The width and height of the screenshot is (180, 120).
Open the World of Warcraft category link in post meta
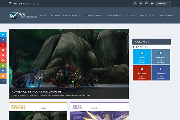(x=78, y=95)
